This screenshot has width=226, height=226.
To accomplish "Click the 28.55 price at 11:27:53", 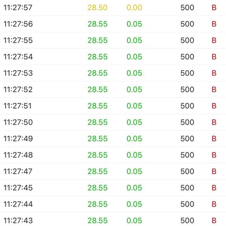I will [98, 73].
